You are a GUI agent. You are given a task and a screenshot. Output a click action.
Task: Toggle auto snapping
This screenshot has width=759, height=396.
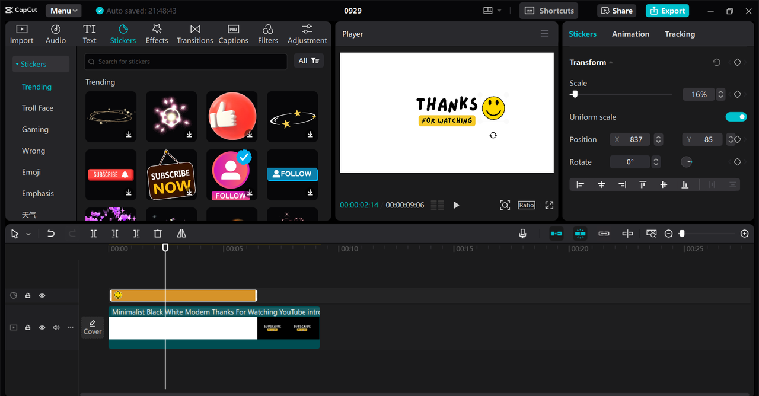click(x=580, y=234)
